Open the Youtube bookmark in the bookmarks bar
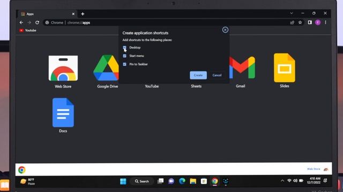 coord(28,30)
